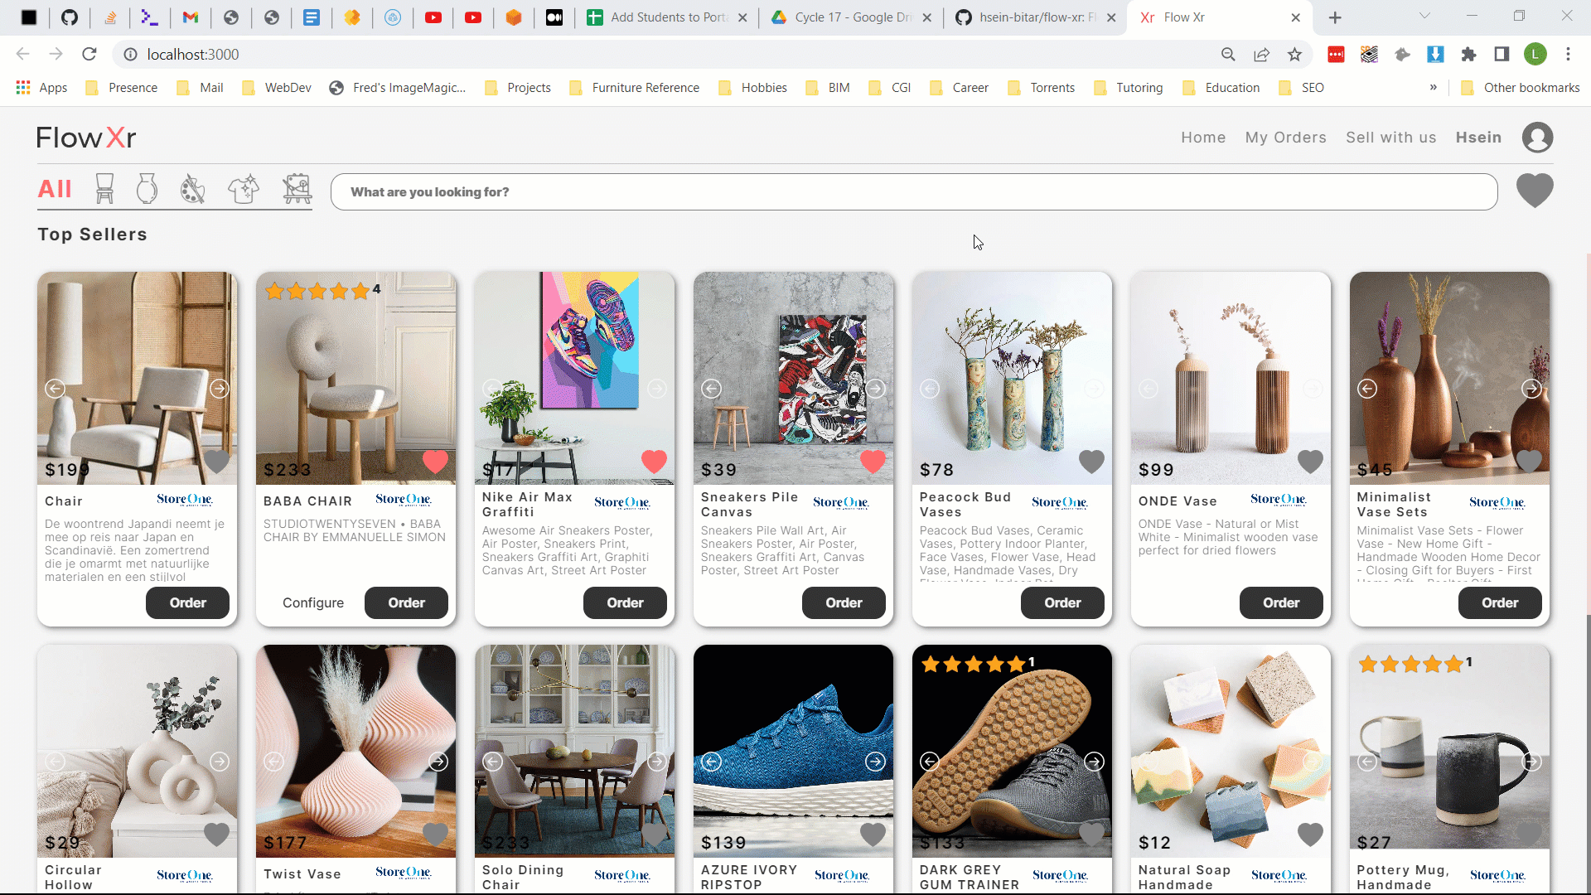
Task: Click Configure on the BABA CHAIR card
Action: coord(312,602)
